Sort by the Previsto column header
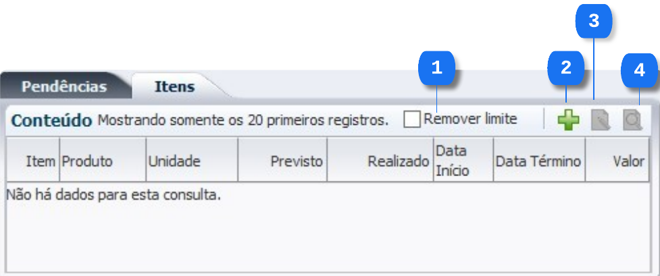Image resolution: width=660 pixels, height=276 pixels. [282, 160]
